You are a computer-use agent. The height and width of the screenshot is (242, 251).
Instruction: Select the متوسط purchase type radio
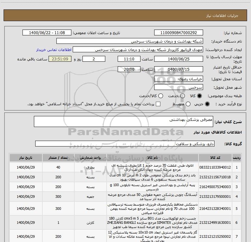tap(188, 104)
